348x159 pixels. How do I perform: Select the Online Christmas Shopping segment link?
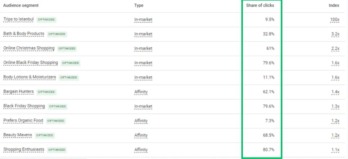tap(29, 48)
